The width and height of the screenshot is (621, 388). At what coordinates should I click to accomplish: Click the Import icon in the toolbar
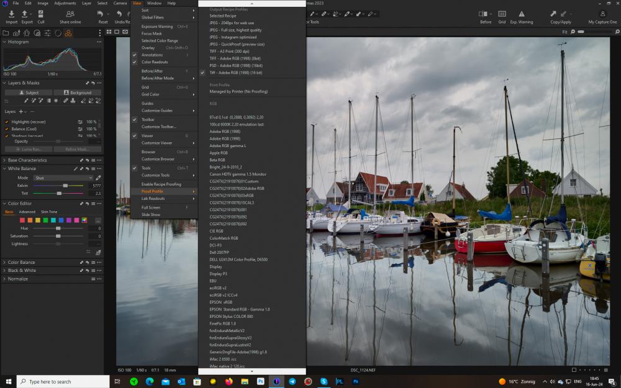coord(11,14)
